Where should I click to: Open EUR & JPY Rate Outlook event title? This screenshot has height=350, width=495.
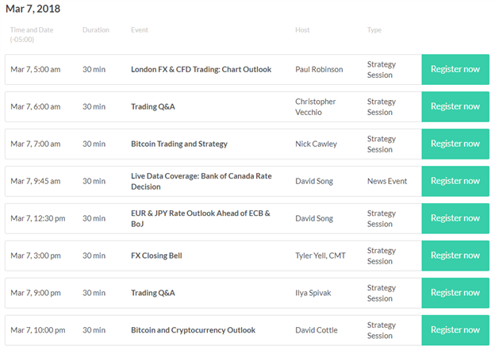[x=201, y=218]
